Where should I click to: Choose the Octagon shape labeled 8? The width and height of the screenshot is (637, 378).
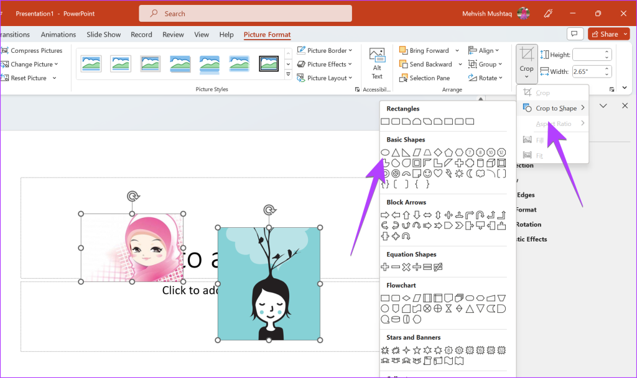480,152
